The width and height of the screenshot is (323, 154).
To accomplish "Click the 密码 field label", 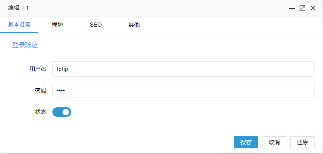I will (x=41, y=90).
